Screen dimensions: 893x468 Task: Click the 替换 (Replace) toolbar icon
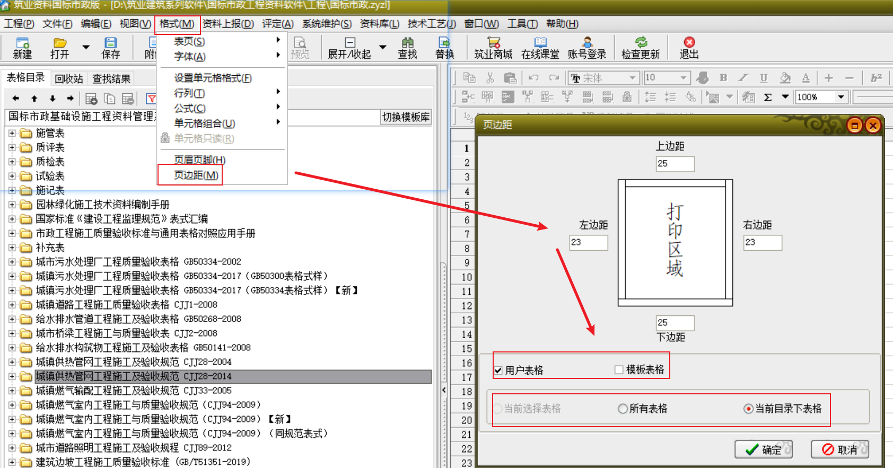coord(444,42)
